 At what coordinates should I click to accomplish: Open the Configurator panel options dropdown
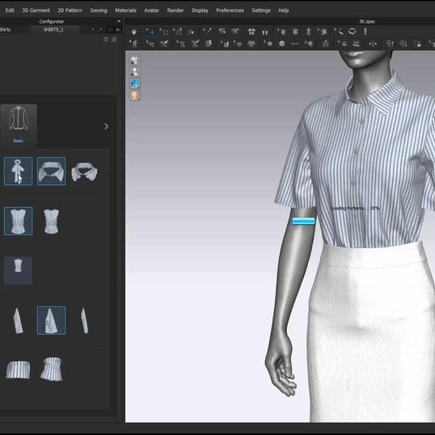pyautogui.click(x=119, y=21)
